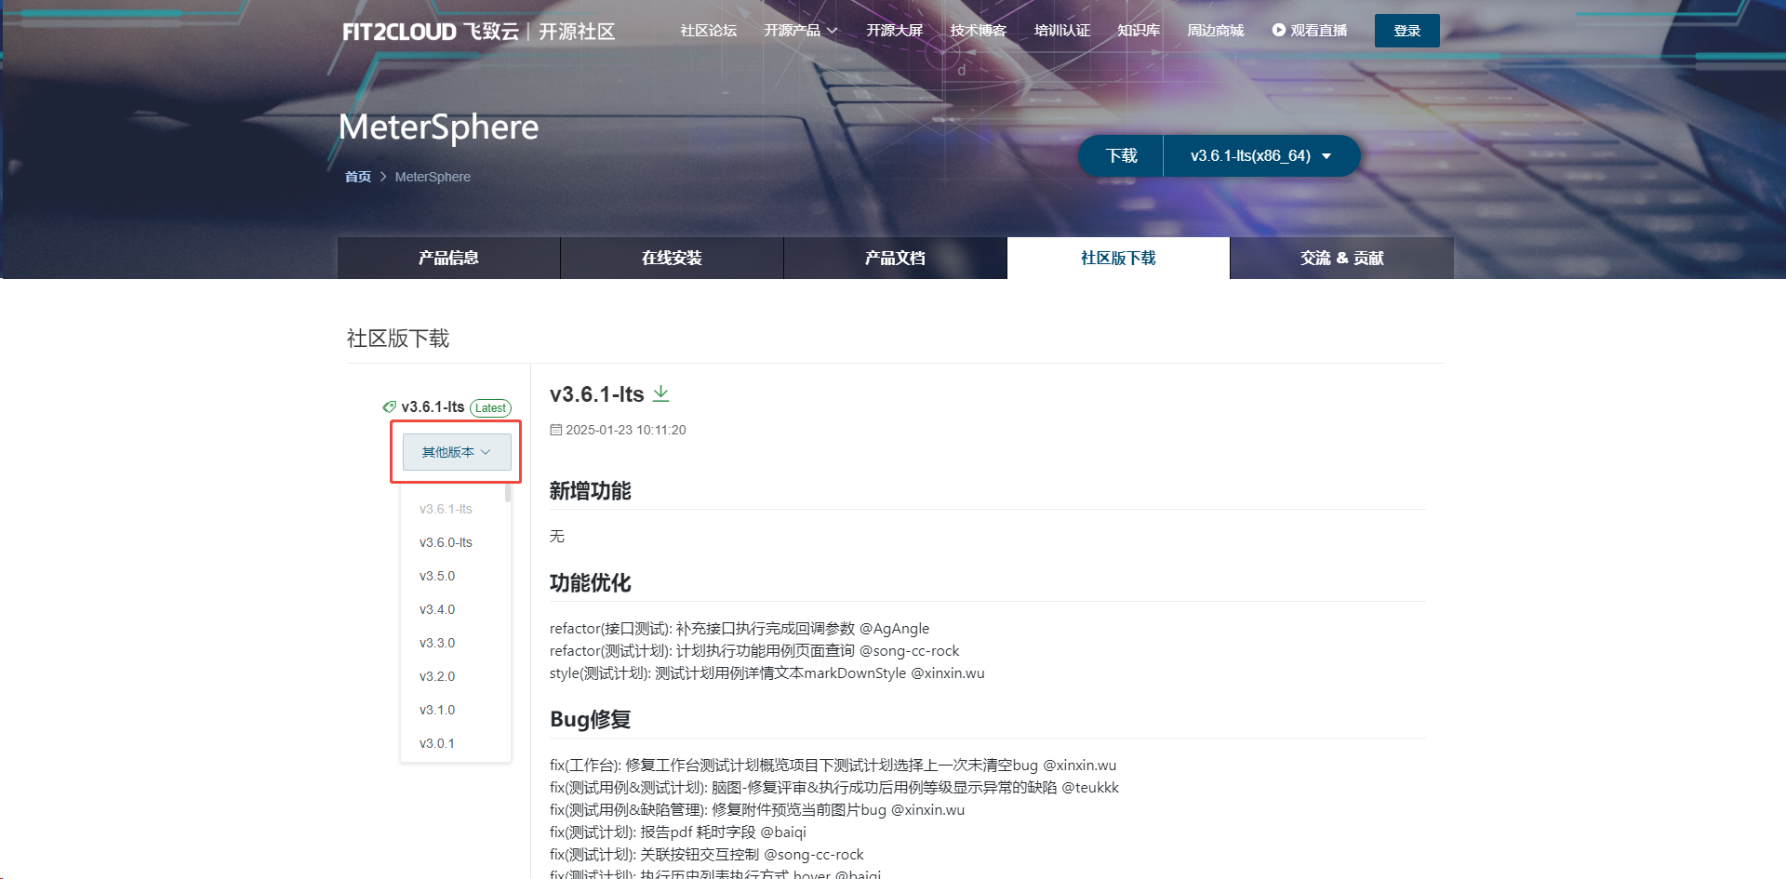This screenshot has width=1786, height=879.
Task: Click the tag icon before v3.6.1-lts version label
Action: point(389,406)
